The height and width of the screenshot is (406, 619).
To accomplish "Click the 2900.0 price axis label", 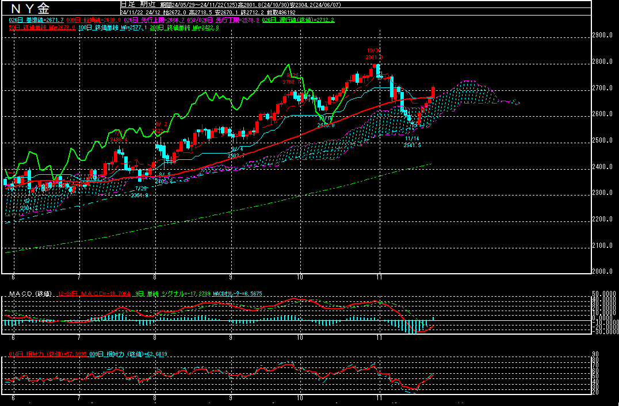I will [x=602, y=36].
